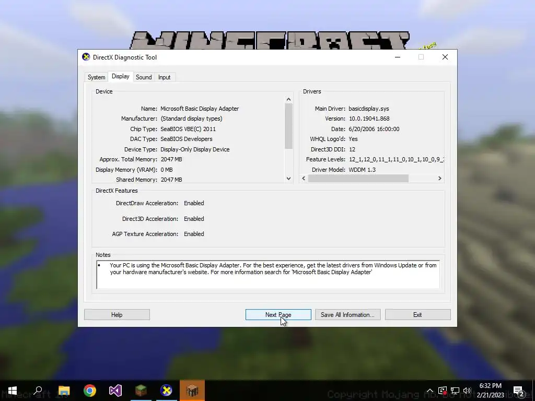Select '(Standard display types)' manufacturer value
The image size is (535, 401).
tap(191, 119)
